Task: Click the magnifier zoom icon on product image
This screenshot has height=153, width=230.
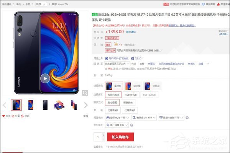Action: [85, 93]
